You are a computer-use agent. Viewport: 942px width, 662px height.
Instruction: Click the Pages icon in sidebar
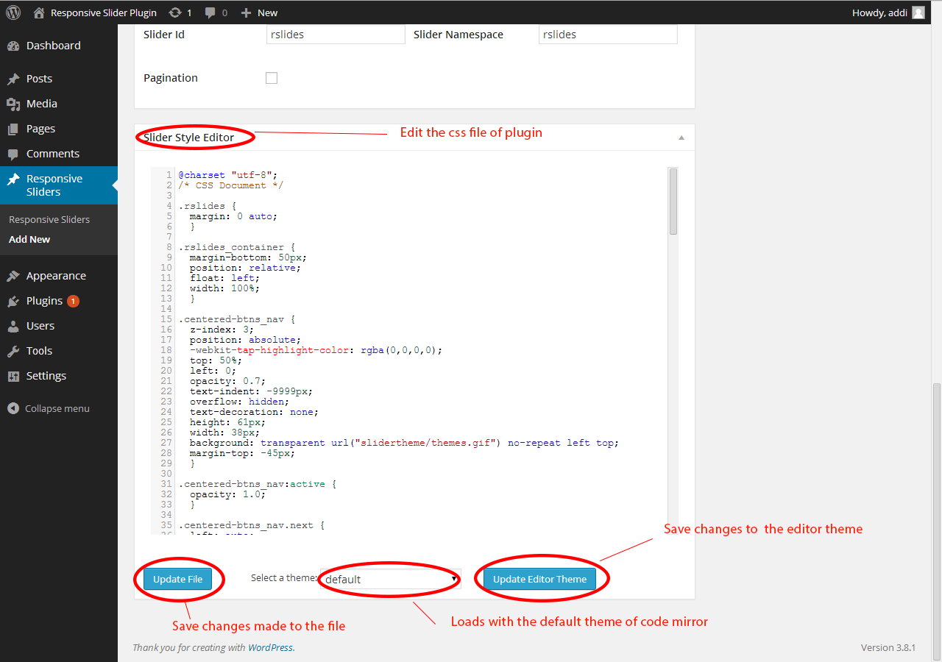(x=13, y=129)
